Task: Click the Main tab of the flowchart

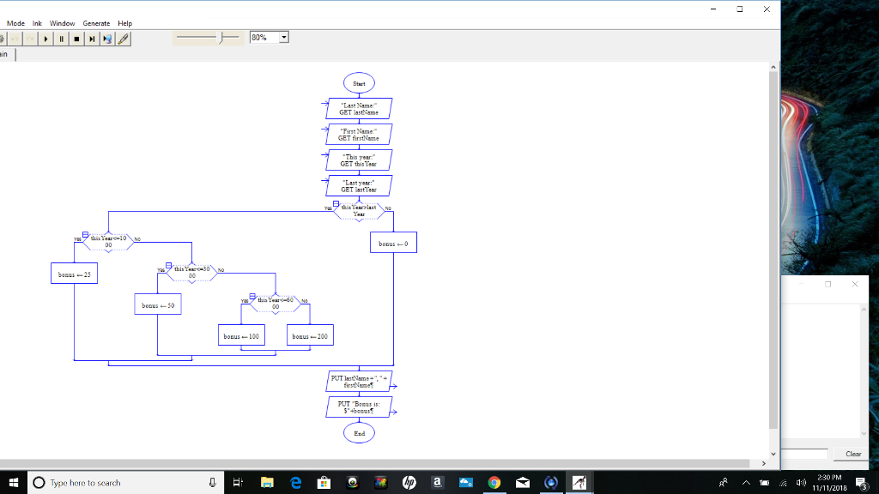Action: pos(5,53)
